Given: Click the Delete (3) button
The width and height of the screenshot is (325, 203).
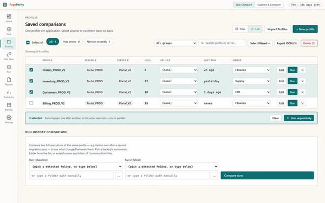Looking at the screenshot, I should click(x=309, y=43).
